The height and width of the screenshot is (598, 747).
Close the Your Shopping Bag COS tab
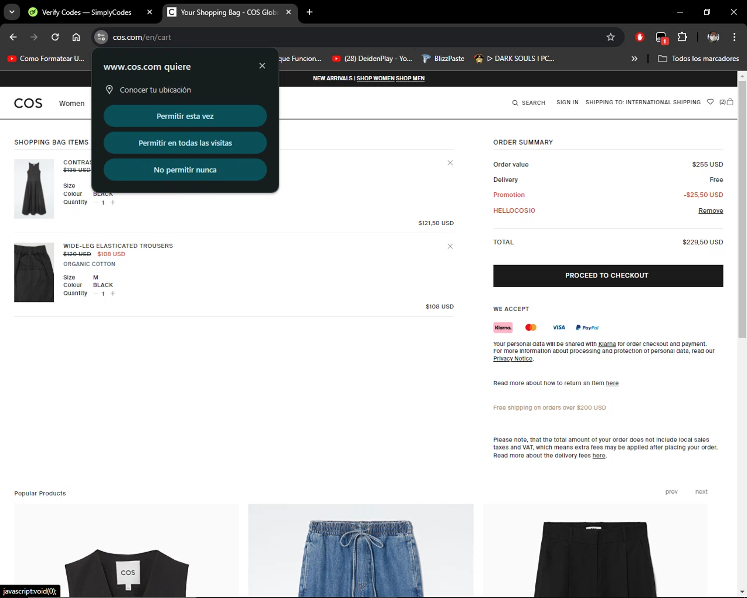[x=288, y=12]
